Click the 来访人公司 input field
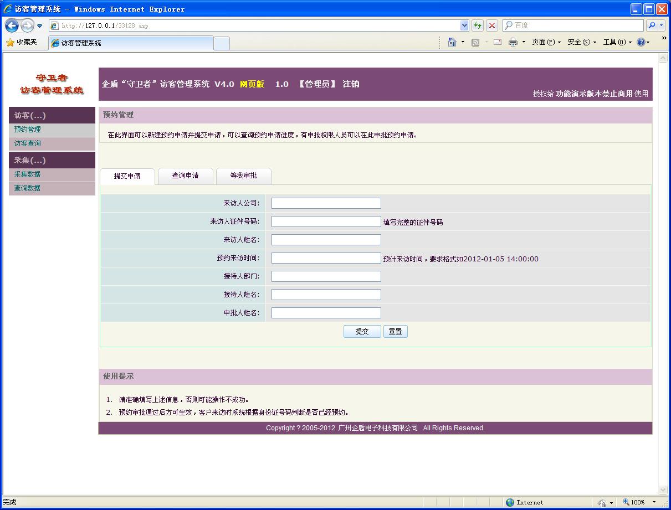 326,203
